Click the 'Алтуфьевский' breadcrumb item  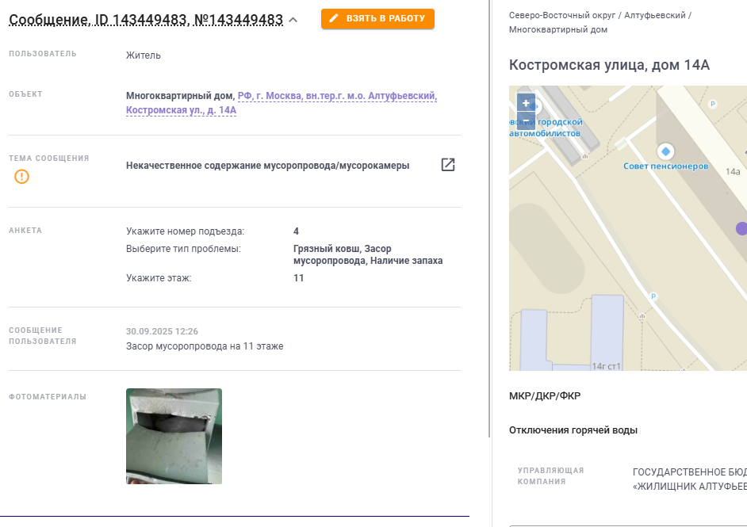[654, 15]
